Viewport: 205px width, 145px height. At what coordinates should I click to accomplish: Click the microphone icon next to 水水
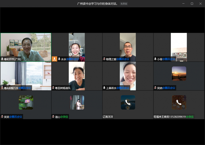(x=59, y=59)
